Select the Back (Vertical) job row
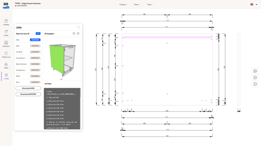The height and width of the screenshot is (146, 261). 28,64
